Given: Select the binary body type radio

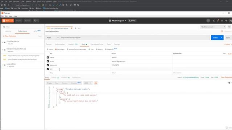Looking at the screenshot, I should pyautogui.click(x=97, y=49).
